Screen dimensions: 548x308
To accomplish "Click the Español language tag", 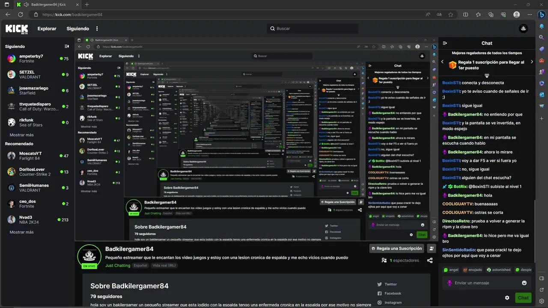I will [140, 265].
